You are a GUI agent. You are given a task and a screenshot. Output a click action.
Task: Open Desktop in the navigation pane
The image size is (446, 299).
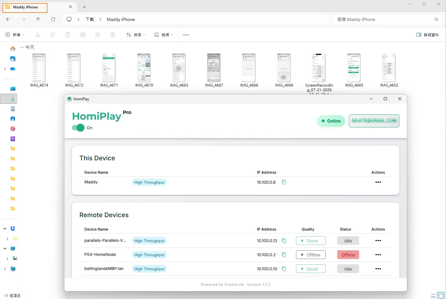coord(13,89)
